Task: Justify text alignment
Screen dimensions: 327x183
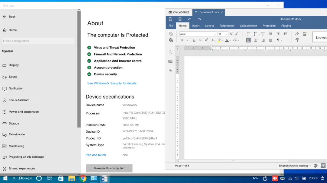Action: pyautogui.click(x=270, y=40)
